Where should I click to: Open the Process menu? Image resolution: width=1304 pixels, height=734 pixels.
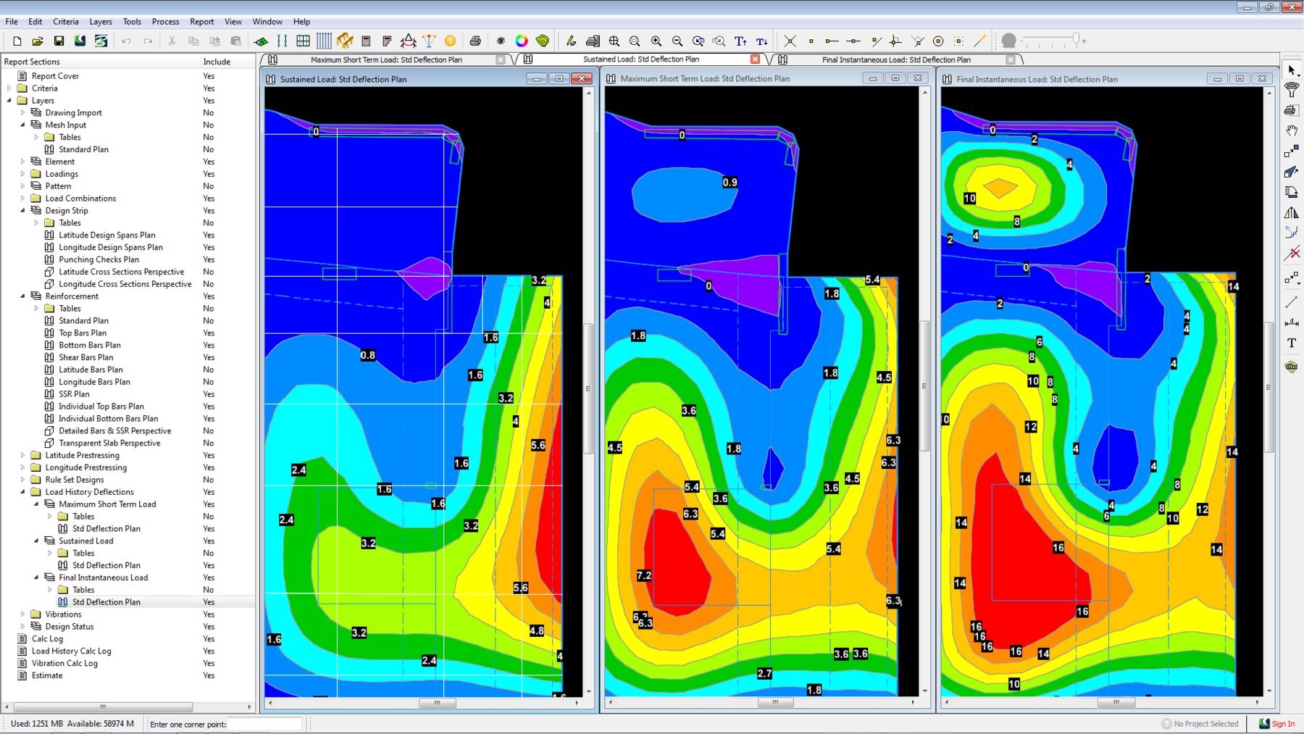click(x=165, y=22)
